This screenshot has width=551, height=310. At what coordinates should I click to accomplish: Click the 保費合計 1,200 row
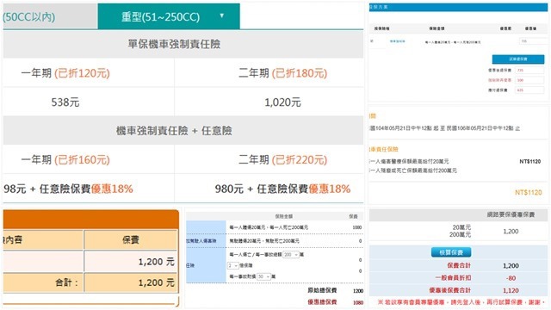point(459,266)
